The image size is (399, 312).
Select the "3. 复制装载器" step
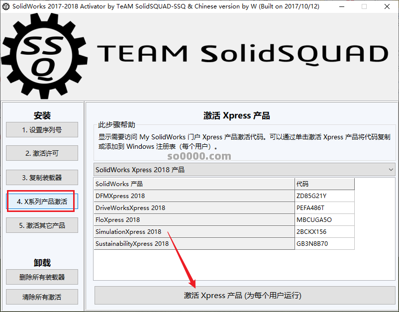[42, 177]
